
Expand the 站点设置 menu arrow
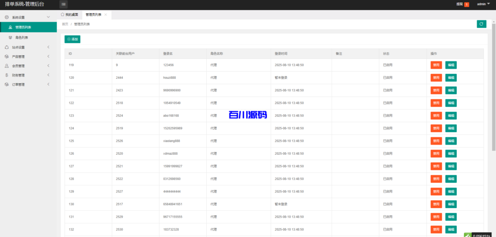(48, 47)
